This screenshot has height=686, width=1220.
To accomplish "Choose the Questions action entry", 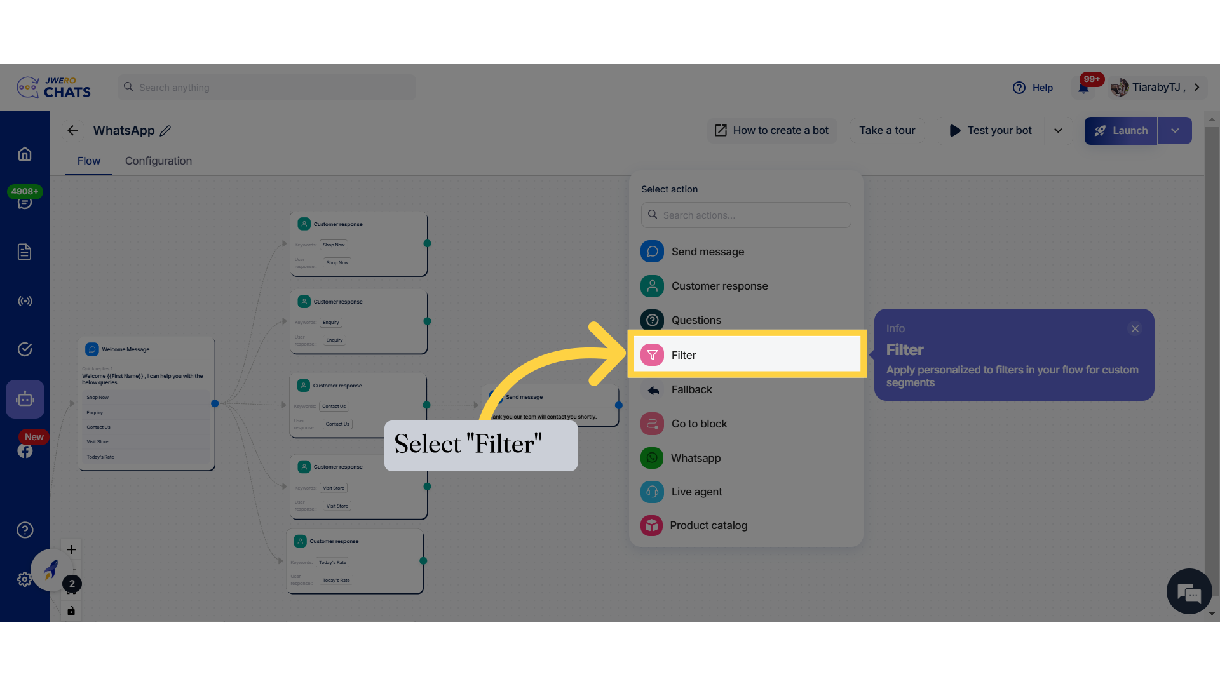I will [x=696, y=319].
